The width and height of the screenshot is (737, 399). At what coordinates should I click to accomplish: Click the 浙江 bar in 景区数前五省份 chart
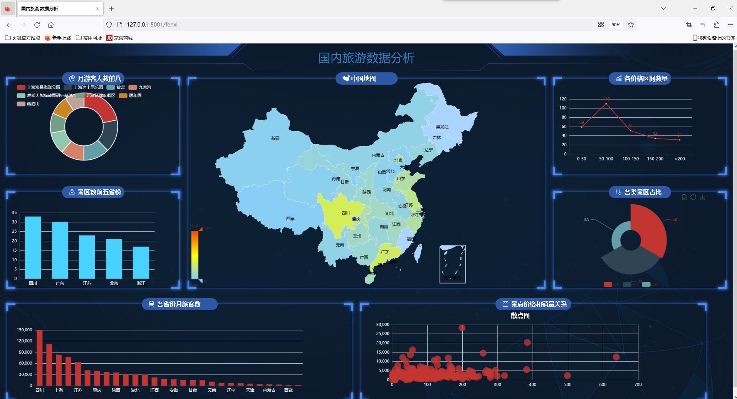click(x=141, y=262)
